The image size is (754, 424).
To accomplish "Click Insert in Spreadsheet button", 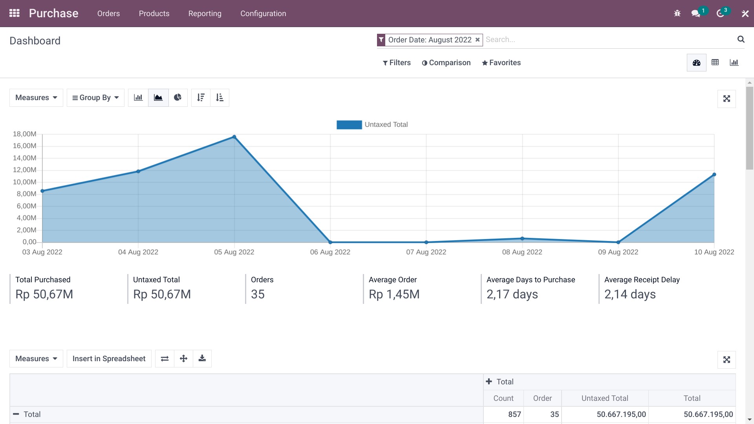I will [109, 359].
